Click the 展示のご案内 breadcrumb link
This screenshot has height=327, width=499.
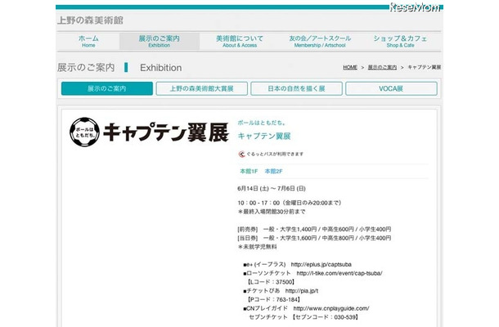[x=382, y=67]
